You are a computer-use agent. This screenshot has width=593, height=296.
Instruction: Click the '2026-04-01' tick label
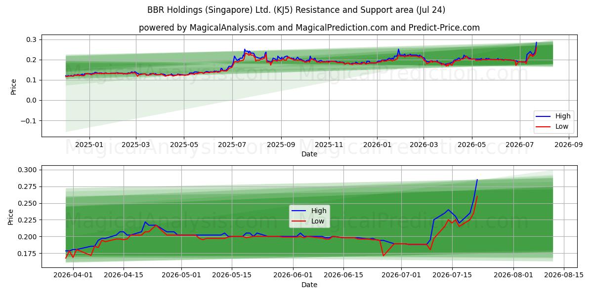coord(73,275)
